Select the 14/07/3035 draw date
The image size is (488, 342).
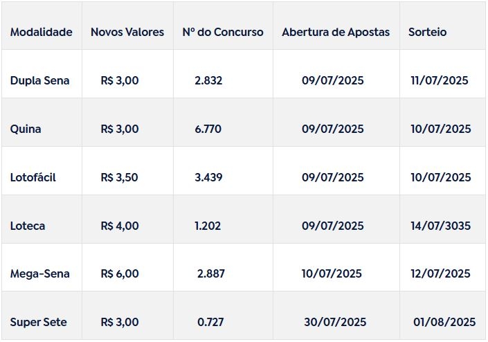pyautogui.click(x=441, y=226)
